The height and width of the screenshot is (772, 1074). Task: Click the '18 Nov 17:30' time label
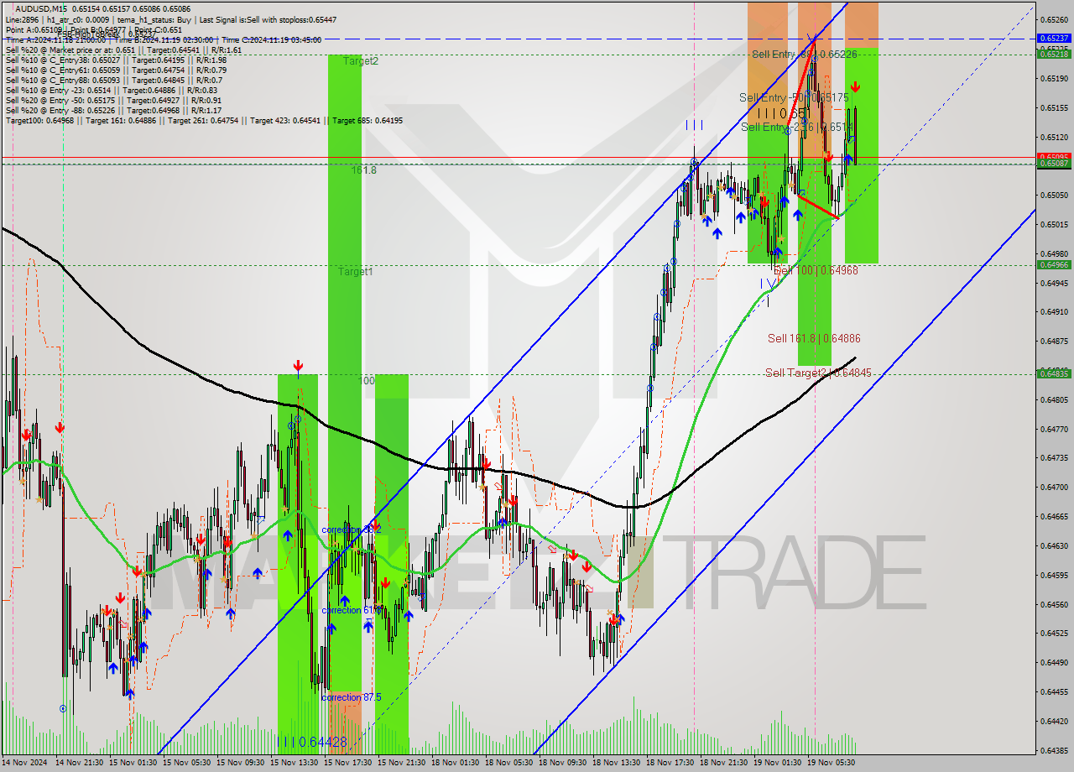pos(672,763)
